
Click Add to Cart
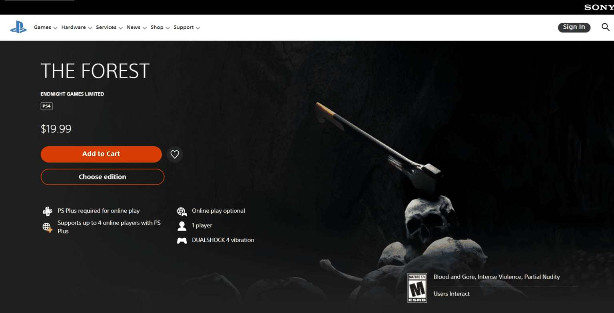point(101,154)
